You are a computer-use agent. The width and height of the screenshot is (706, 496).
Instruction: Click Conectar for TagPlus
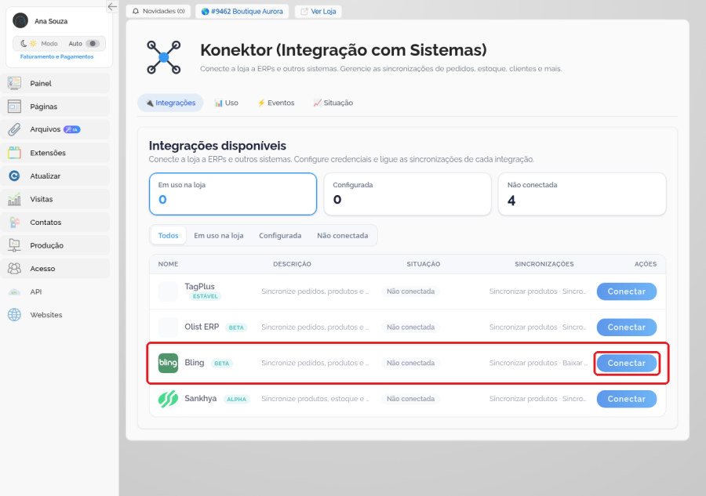(627, 291)
